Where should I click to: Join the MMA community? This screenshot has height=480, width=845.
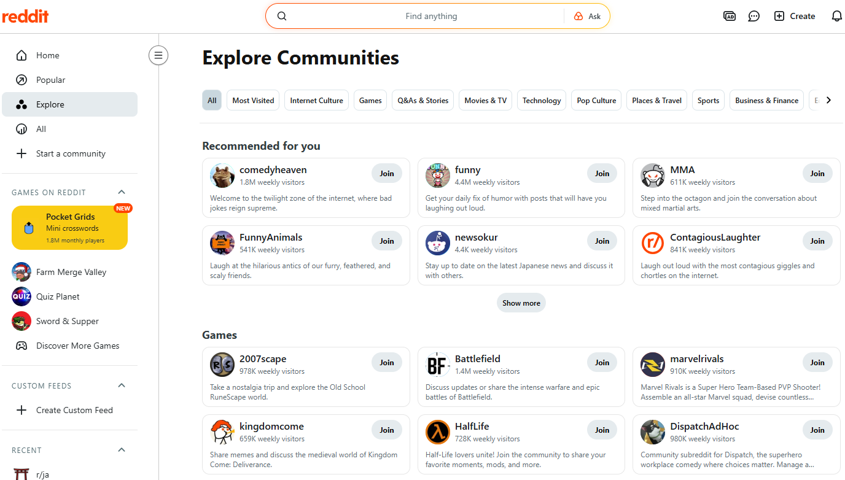817,174
